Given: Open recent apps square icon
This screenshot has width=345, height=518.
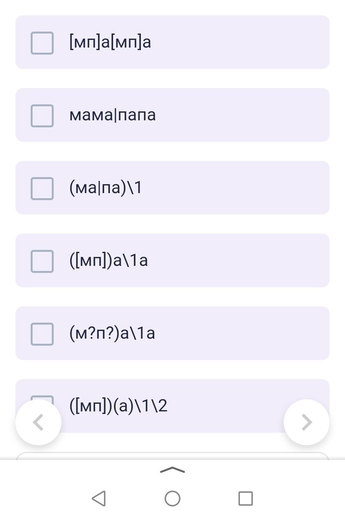Looking at the screenshot, I should (246, 498).
